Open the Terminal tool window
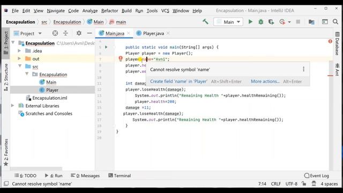 (x=120, y=175)
